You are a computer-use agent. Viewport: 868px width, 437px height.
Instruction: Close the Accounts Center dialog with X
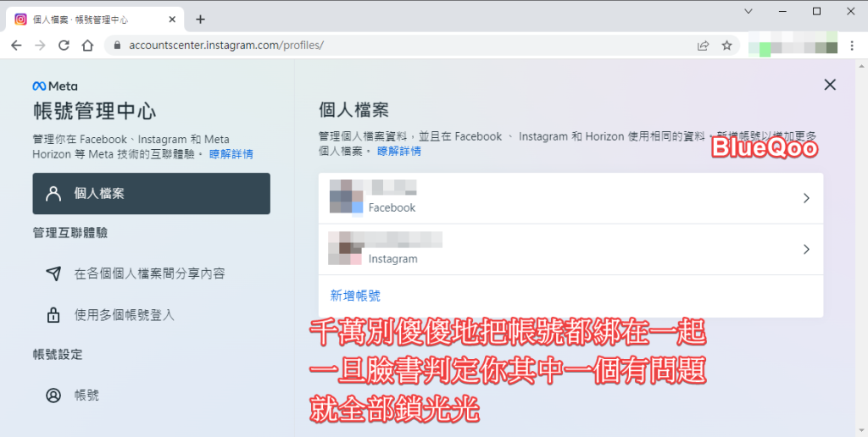(x=830, y=85)
